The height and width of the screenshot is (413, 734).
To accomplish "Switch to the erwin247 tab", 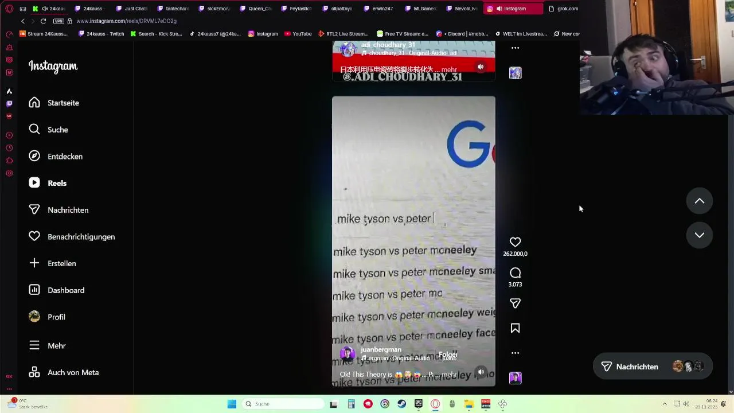I will (380, 9).
